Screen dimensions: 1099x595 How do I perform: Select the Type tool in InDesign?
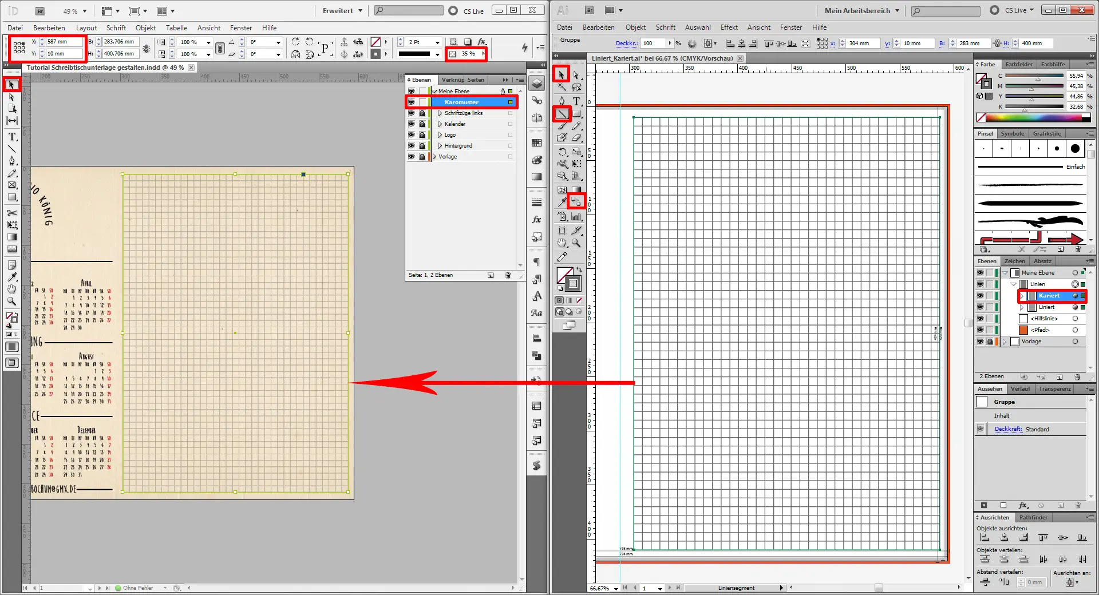11,137
